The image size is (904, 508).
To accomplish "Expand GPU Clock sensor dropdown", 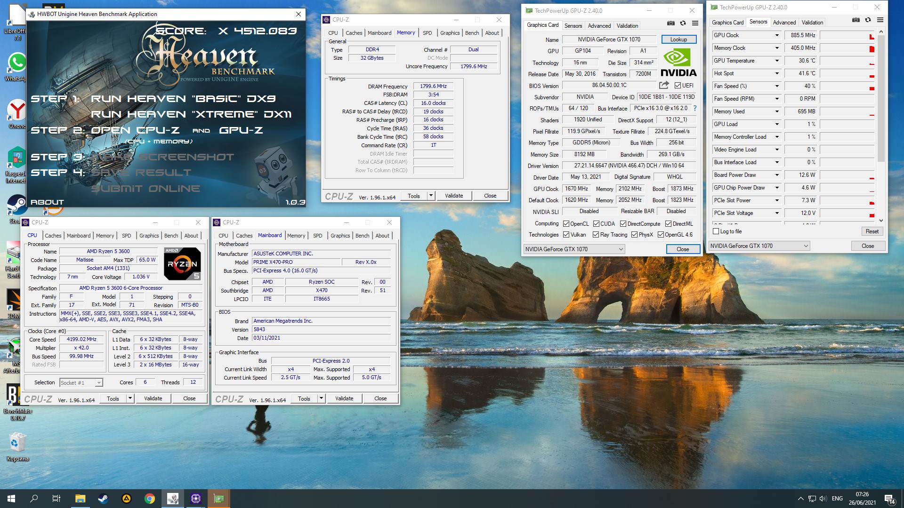I will [777, 35].
